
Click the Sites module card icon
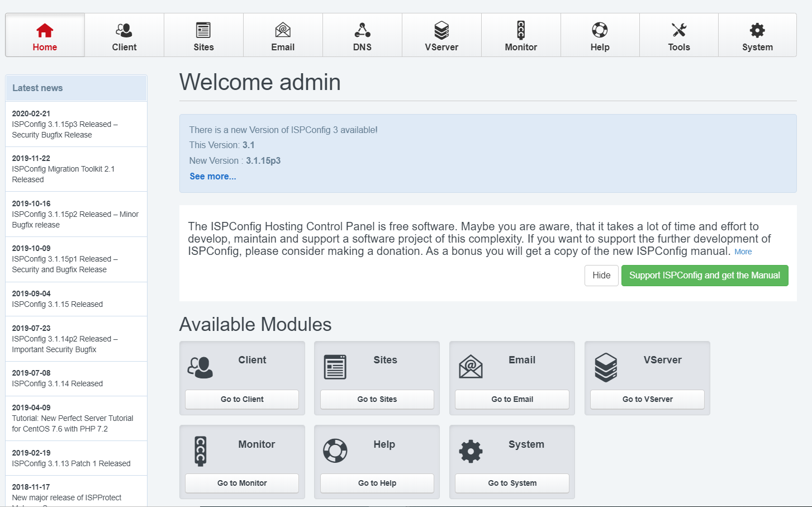335,367
